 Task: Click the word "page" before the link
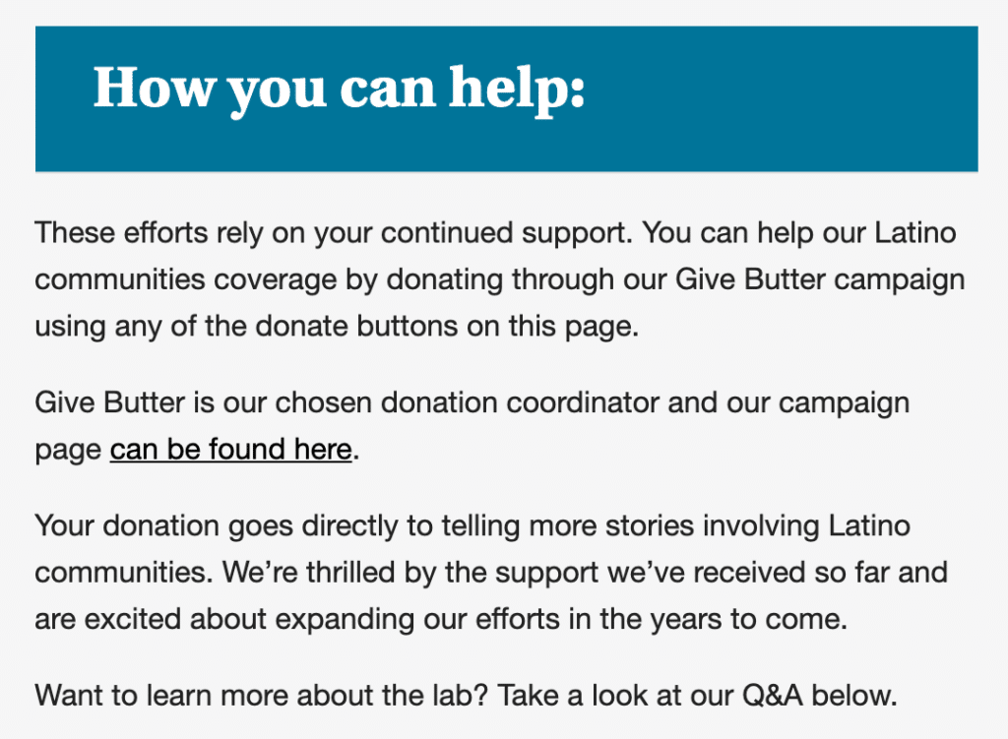click(68, 451)
